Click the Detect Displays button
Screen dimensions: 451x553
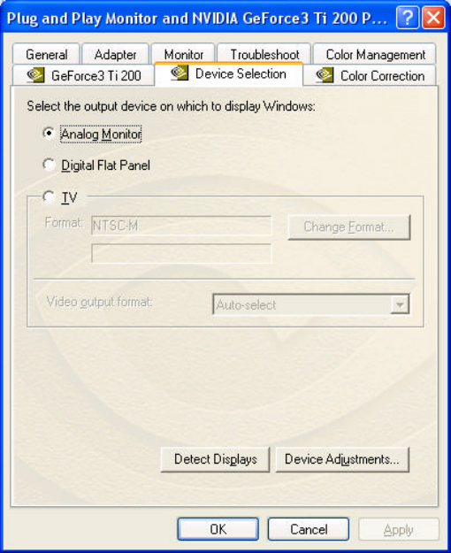[215, 459]
